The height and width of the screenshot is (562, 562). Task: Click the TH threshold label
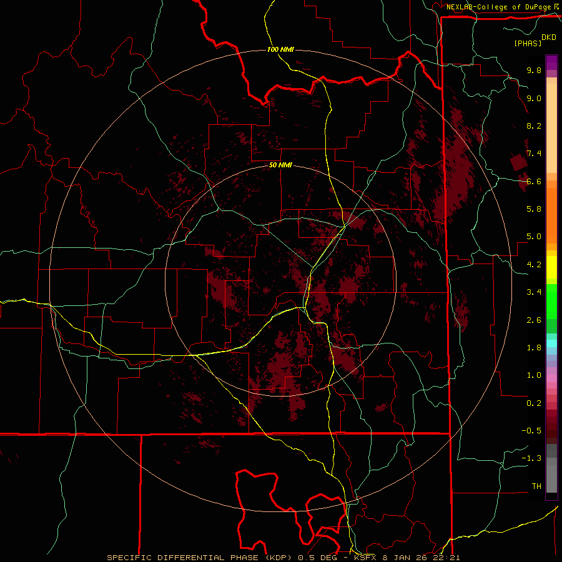coord(536,486)
